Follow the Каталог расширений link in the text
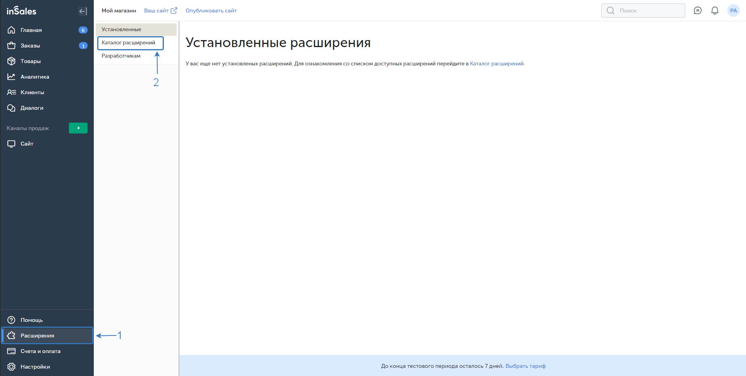The image size is (746, 376). pos(497,63)
